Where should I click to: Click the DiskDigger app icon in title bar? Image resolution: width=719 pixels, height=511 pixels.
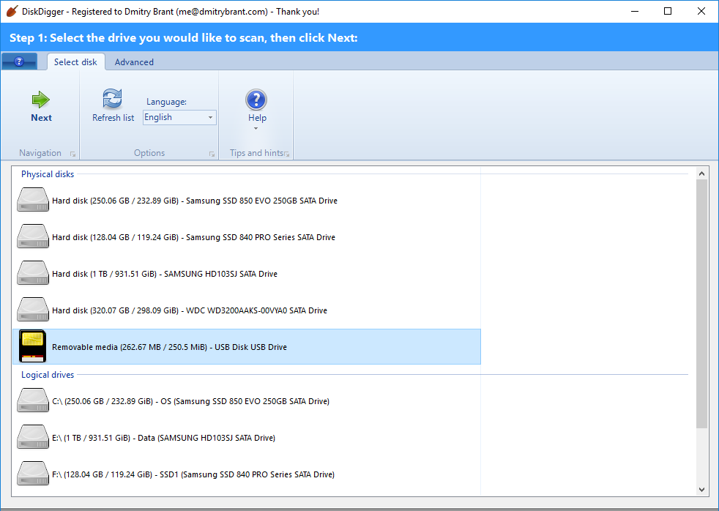(x=11, y=12)
